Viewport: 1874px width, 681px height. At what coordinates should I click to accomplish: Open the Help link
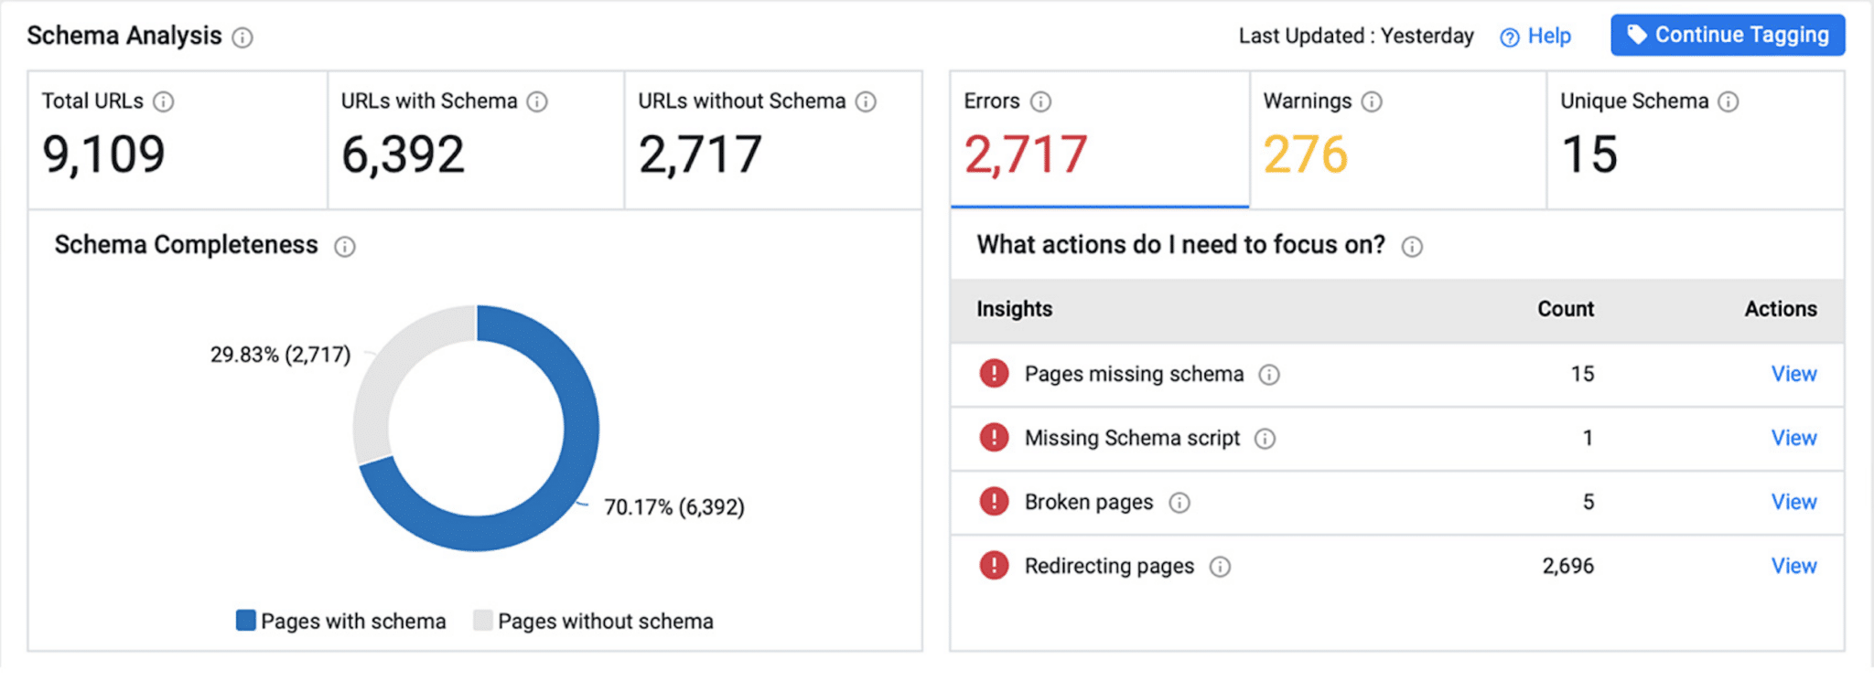coord(1536,37)
